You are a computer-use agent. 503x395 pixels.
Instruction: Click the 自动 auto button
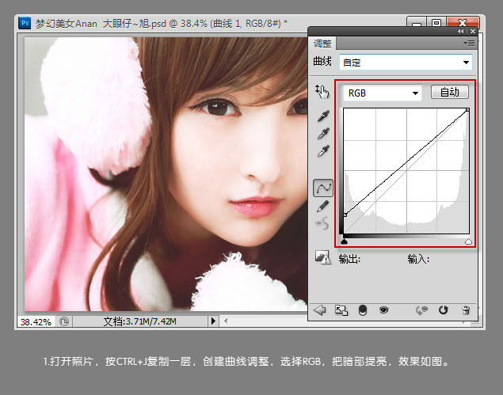[449, 93]
